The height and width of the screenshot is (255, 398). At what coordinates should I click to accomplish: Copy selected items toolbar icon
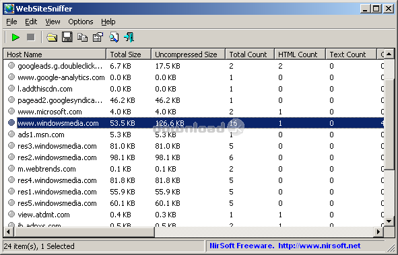(x=82, y=38)
